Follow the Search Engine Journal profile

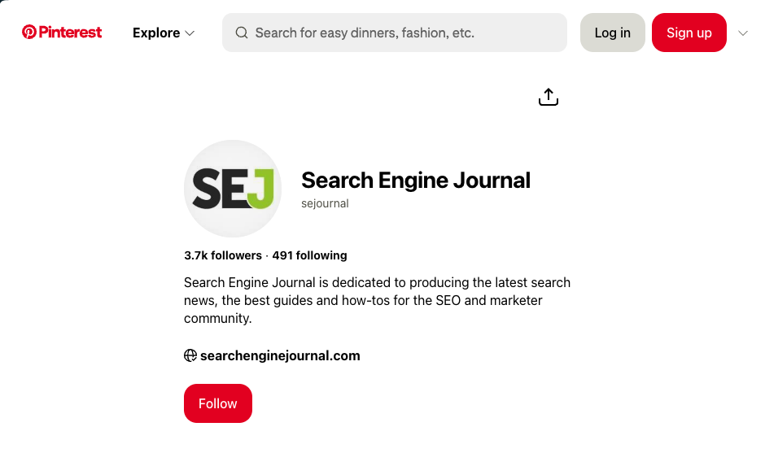(218, 403)
